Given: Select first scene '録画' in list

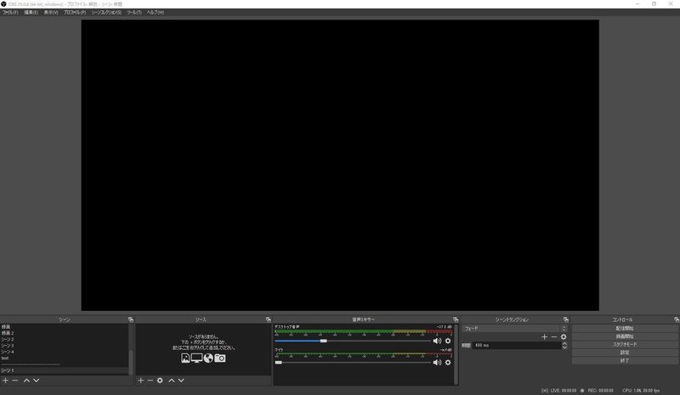Looking at the screenshot, I should tap(65, 326).
